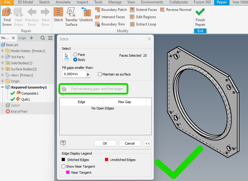This screenshot has height=181, width=248.
Task: Click Find remaining gaps and free edges
Action: [93, 89]
